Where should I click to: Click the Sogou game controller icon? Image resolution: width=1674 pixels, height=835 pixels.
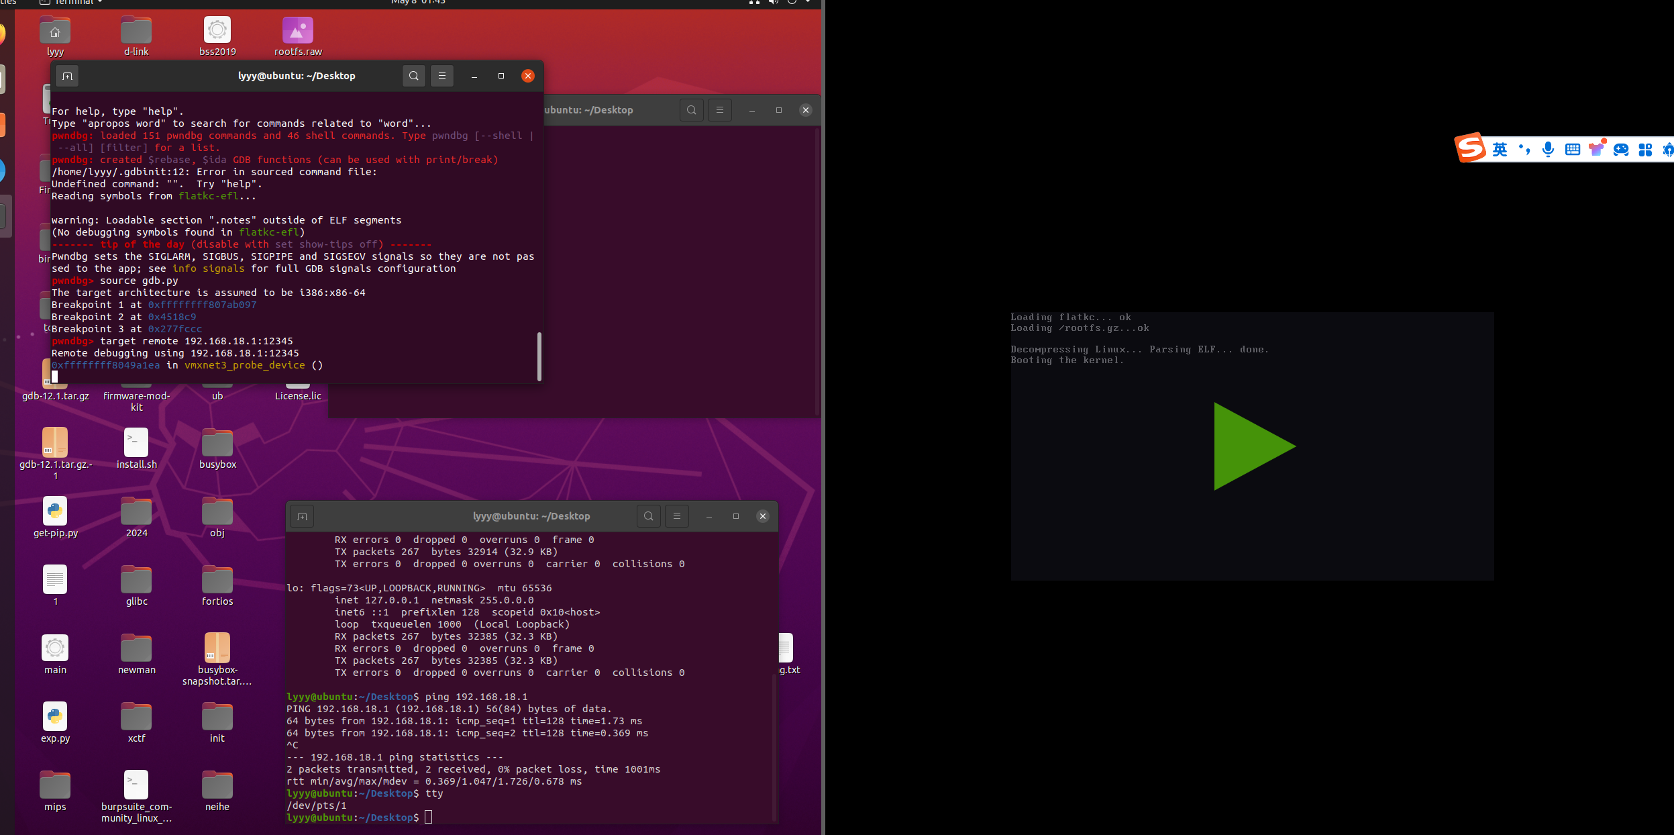[1621, 150]
